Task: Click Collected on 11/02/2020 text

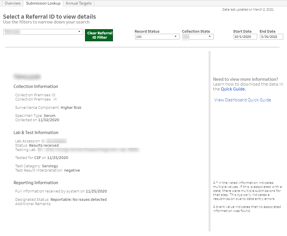Action: coord(37,120)
